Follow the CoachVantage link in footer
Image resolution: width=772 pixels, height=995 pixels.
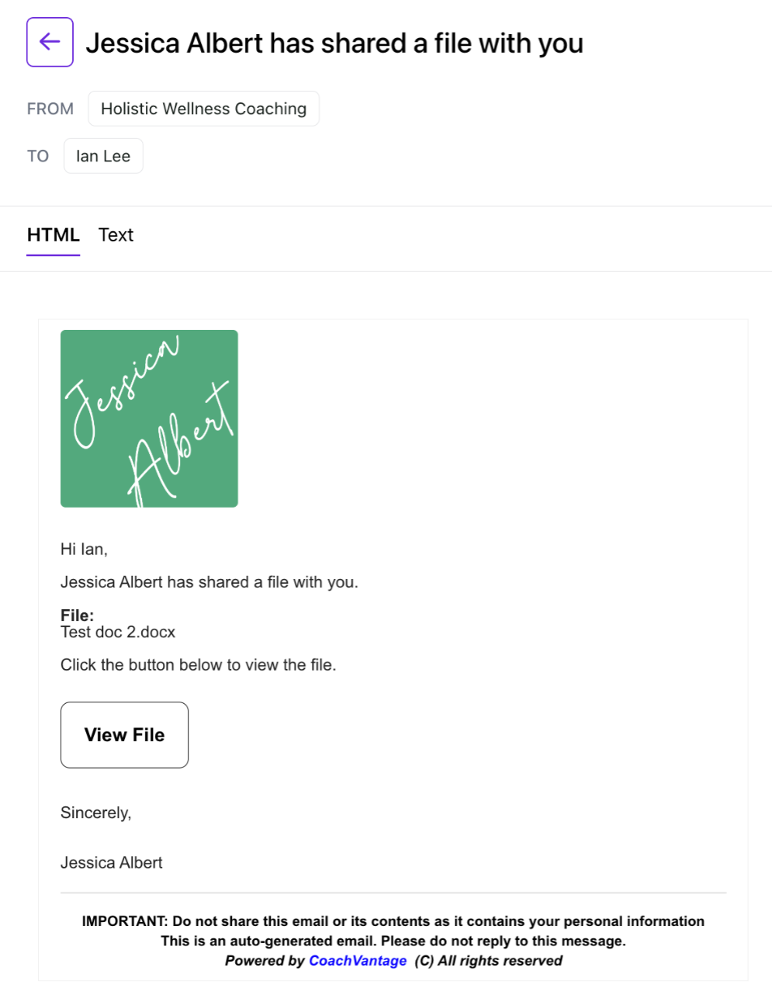pos(358,961)
